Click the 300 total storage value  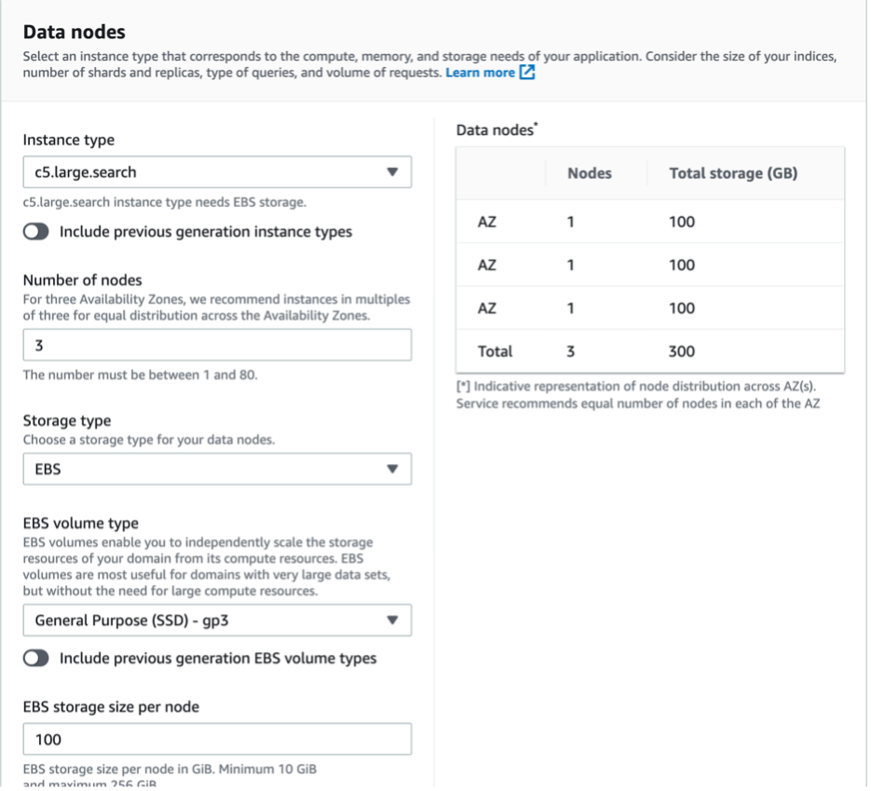point(682,352)
